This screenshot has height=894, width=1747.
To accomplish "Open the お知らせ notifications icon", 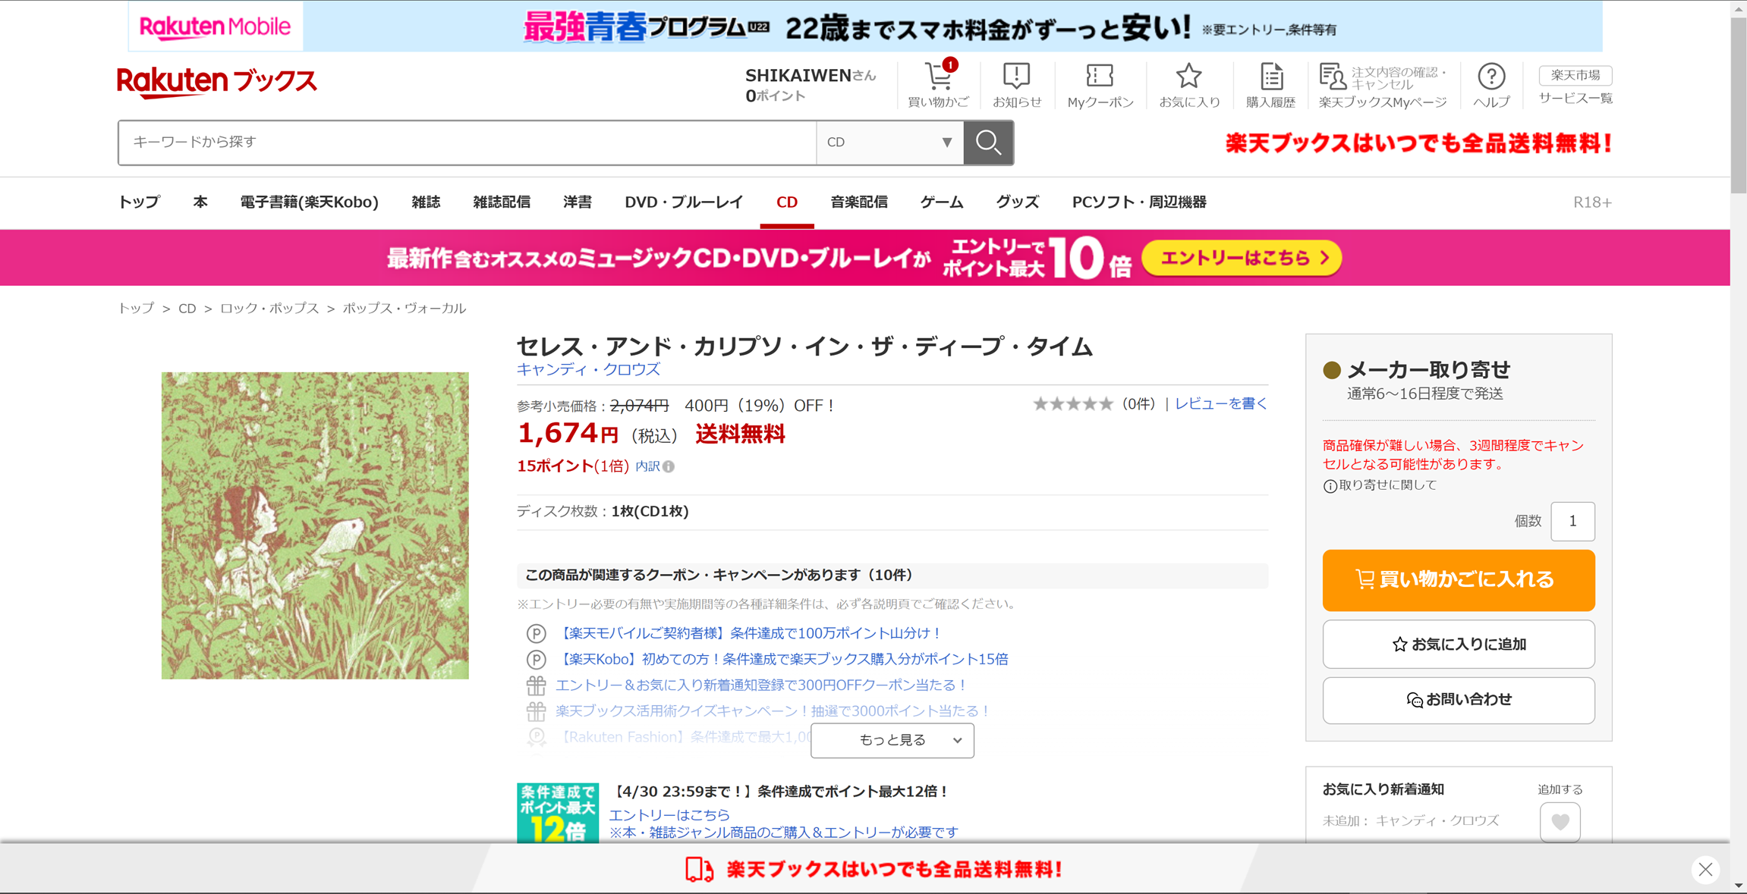I will [1016, 77].
